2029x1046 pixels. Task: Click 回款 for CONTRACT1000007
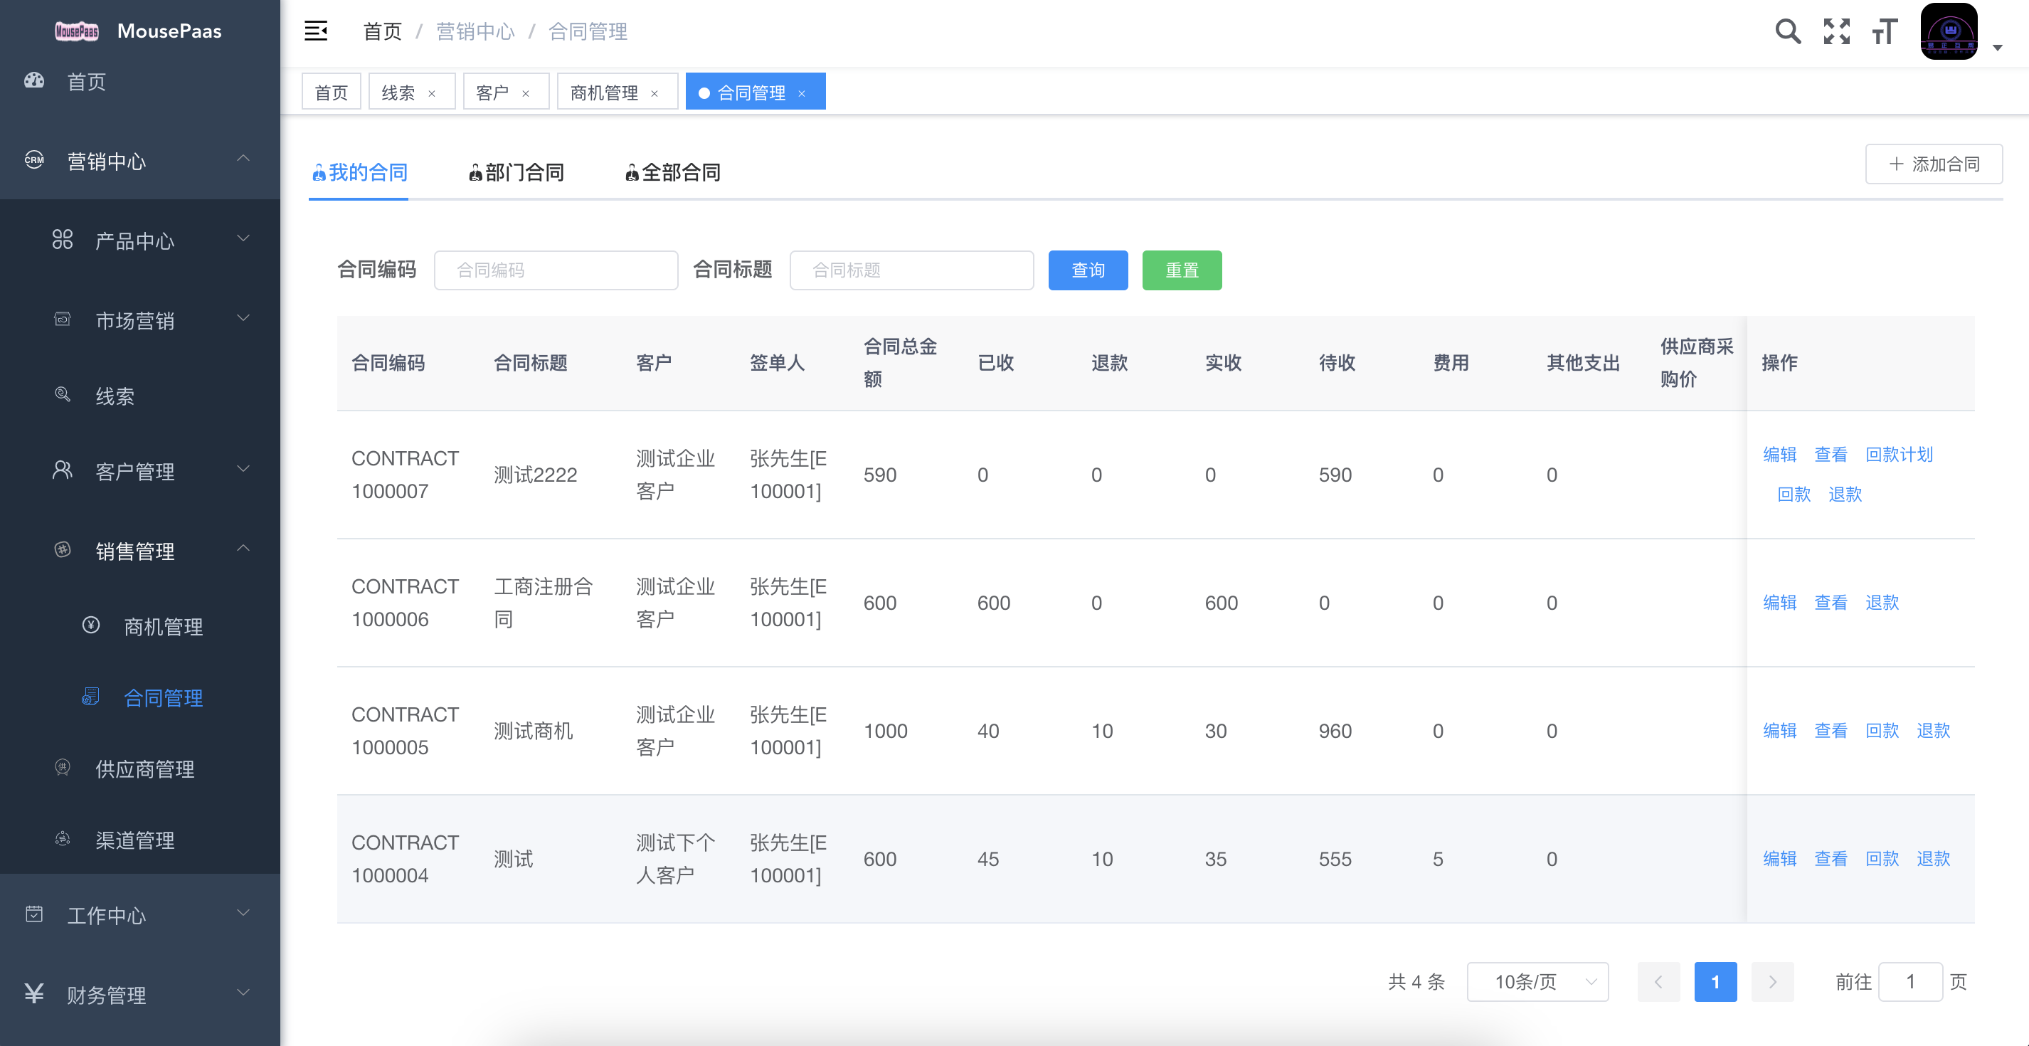click(1794, 494)
